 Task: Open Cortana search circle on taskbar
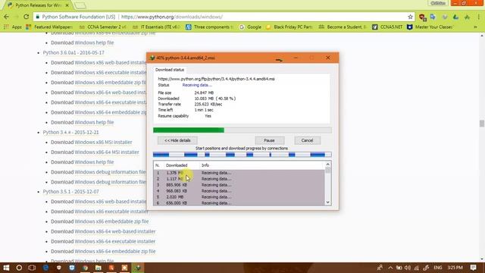tap(19, 268)
